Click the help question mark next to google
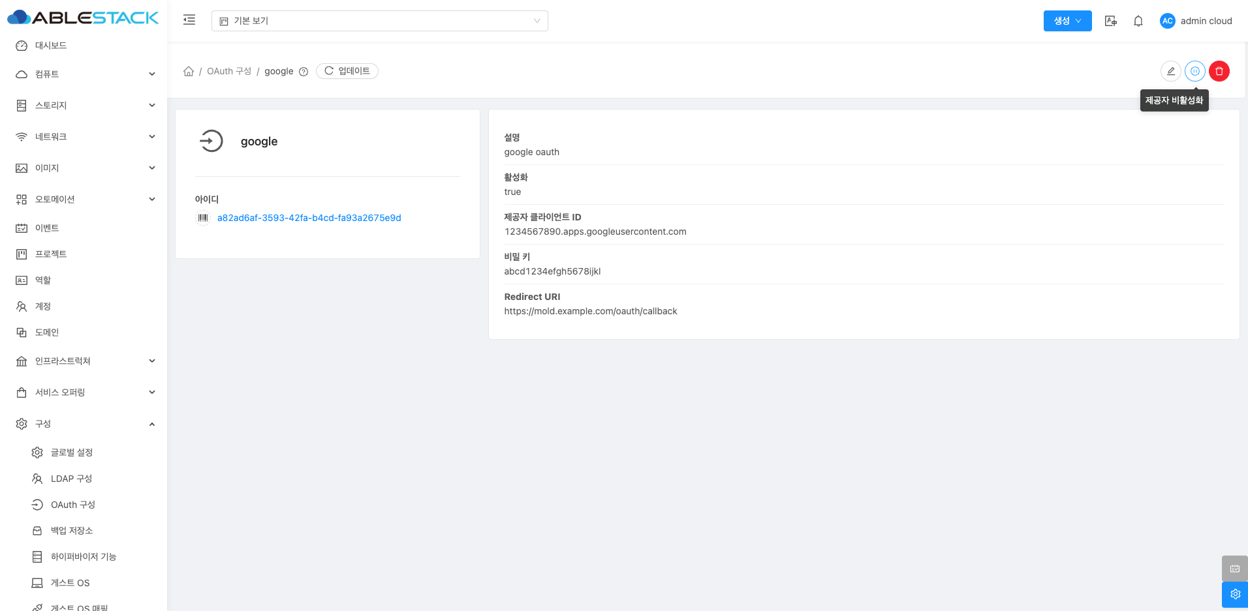 tap(304, 72)
